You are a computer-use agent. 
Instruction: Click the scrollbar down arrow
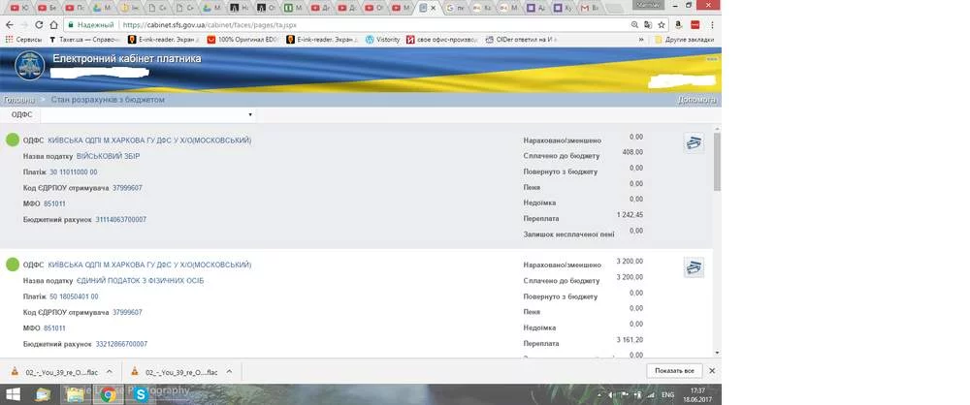coord(717,353)
